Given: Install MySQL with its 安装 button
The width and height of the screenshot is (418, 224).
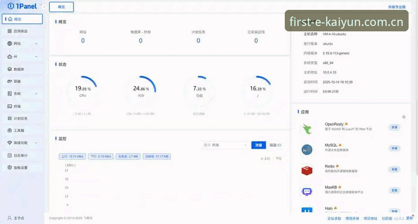Looking at the screenshot, I should click(x=394, y=148).
